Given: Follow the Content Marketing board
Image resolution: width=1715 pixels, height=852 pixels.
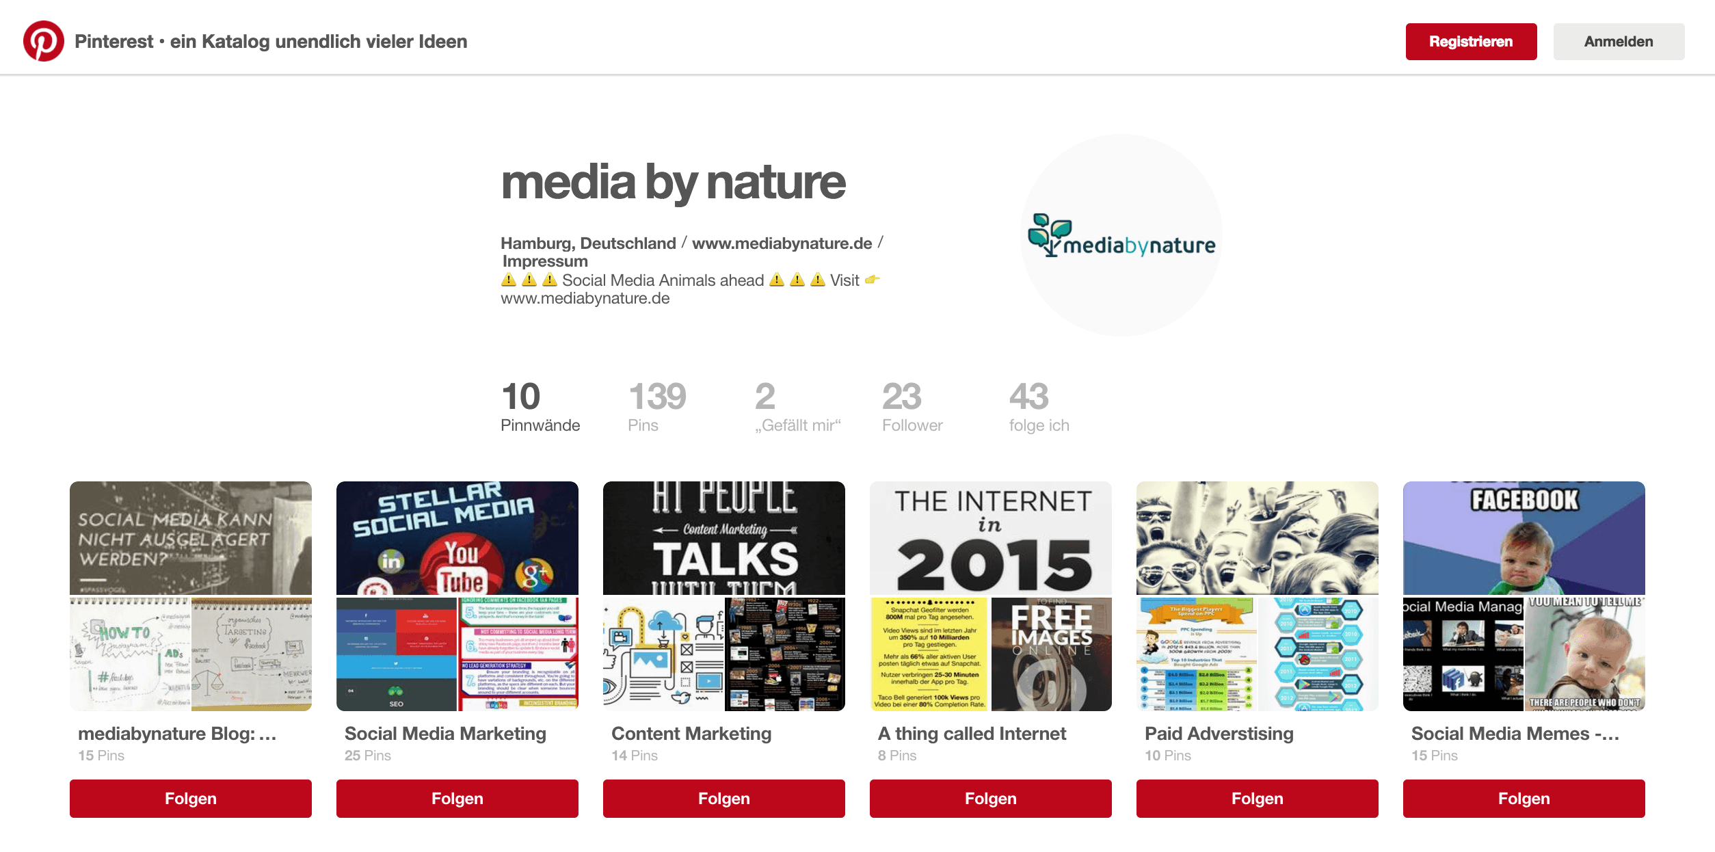Looking at the screenshot, I should [x=724, y=799].
